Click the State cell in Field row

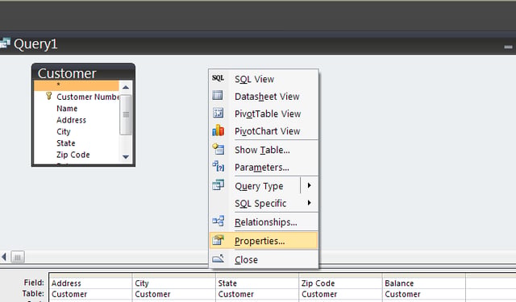click(257, 283)
